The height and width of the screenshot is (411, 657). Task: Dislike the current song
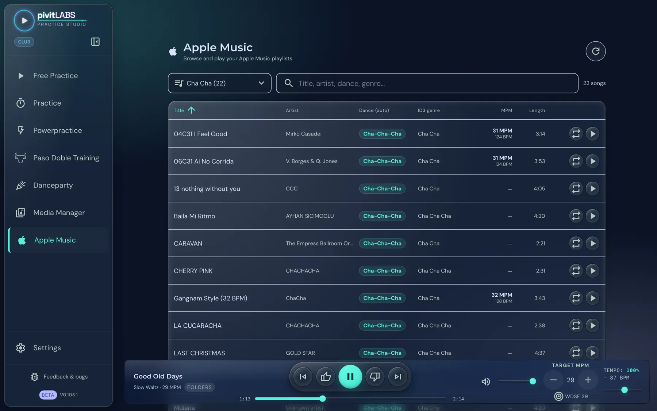375,377
